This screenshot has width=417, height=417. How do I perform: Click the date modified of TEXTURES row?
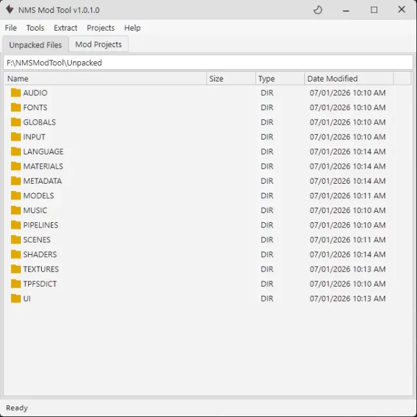pyautogui.click(x=347, y=269)
